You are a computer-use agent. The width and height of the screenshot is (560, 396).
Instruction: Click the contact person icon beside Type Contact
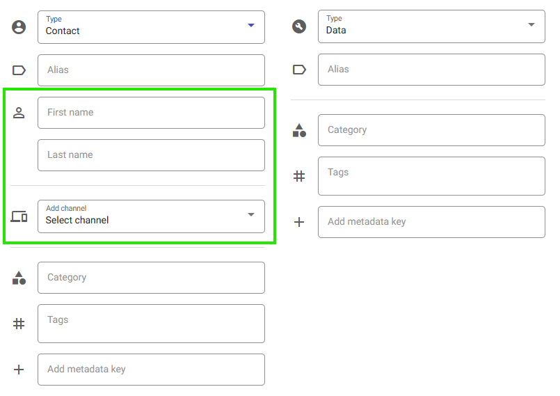[x=19, y=27]
